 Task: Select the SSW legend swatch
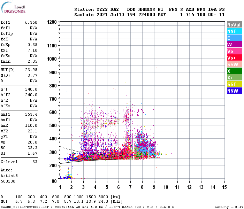coord(234,64)
